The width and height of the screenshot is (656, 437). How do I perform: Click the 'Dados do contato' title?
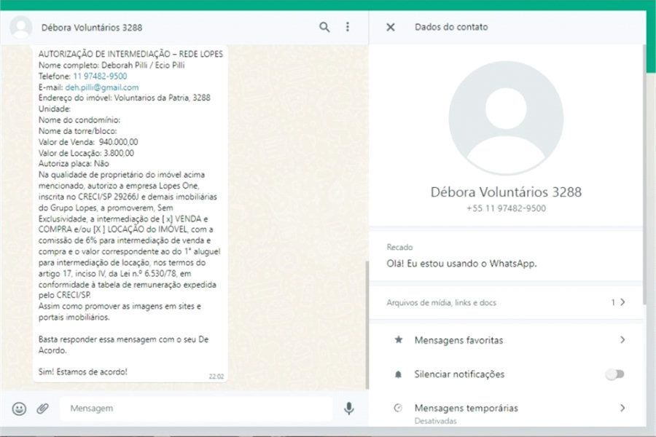tap(451, 27)
